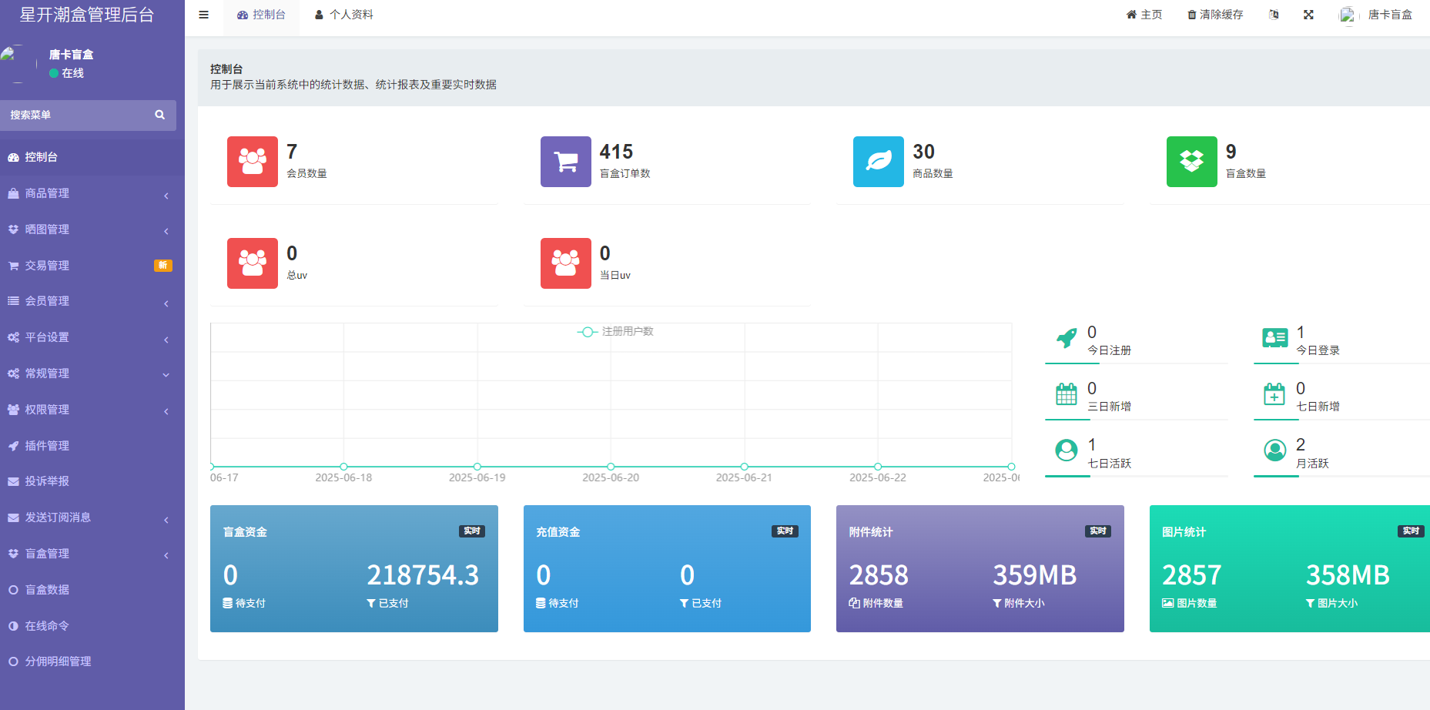Viewport: 1430px width, 710px height.
Task: Select the 控制台 tab in top bar
Action: point(261,15)
